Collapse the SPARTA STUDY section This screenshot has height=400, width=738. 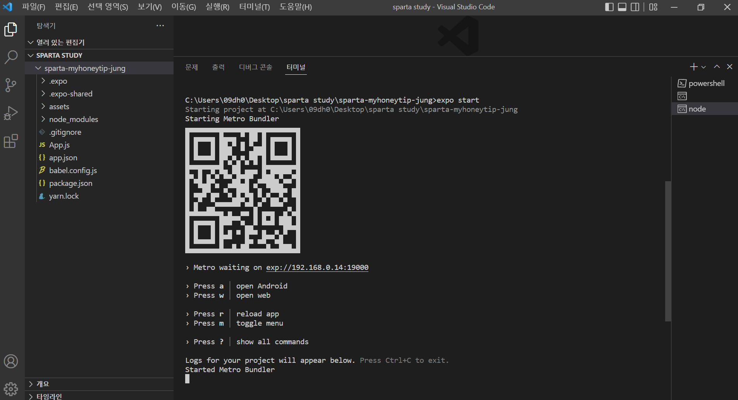pos(99,55)
